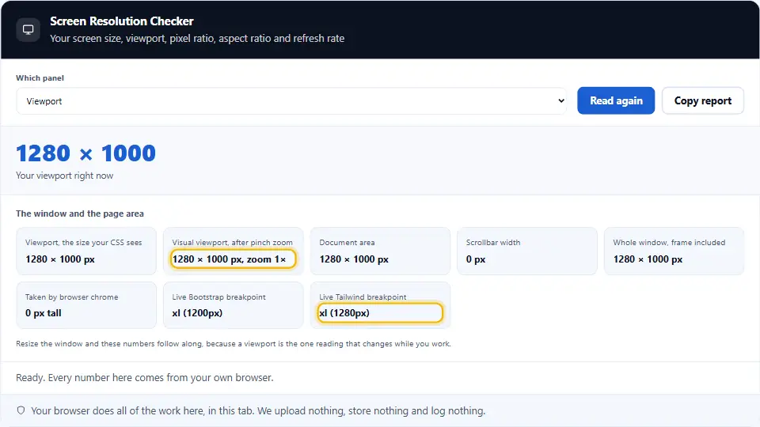Select Whole window, frame included card
The image size is (760, 427).
coord(674,251)
